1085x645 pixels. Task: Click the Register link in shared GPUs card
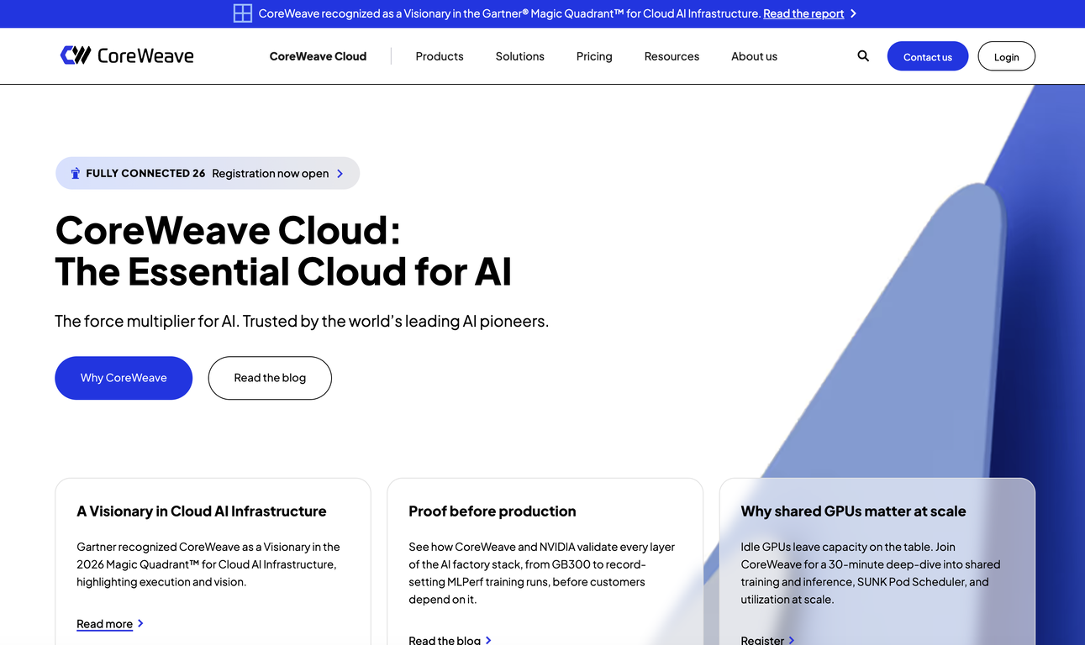(762, 640)
